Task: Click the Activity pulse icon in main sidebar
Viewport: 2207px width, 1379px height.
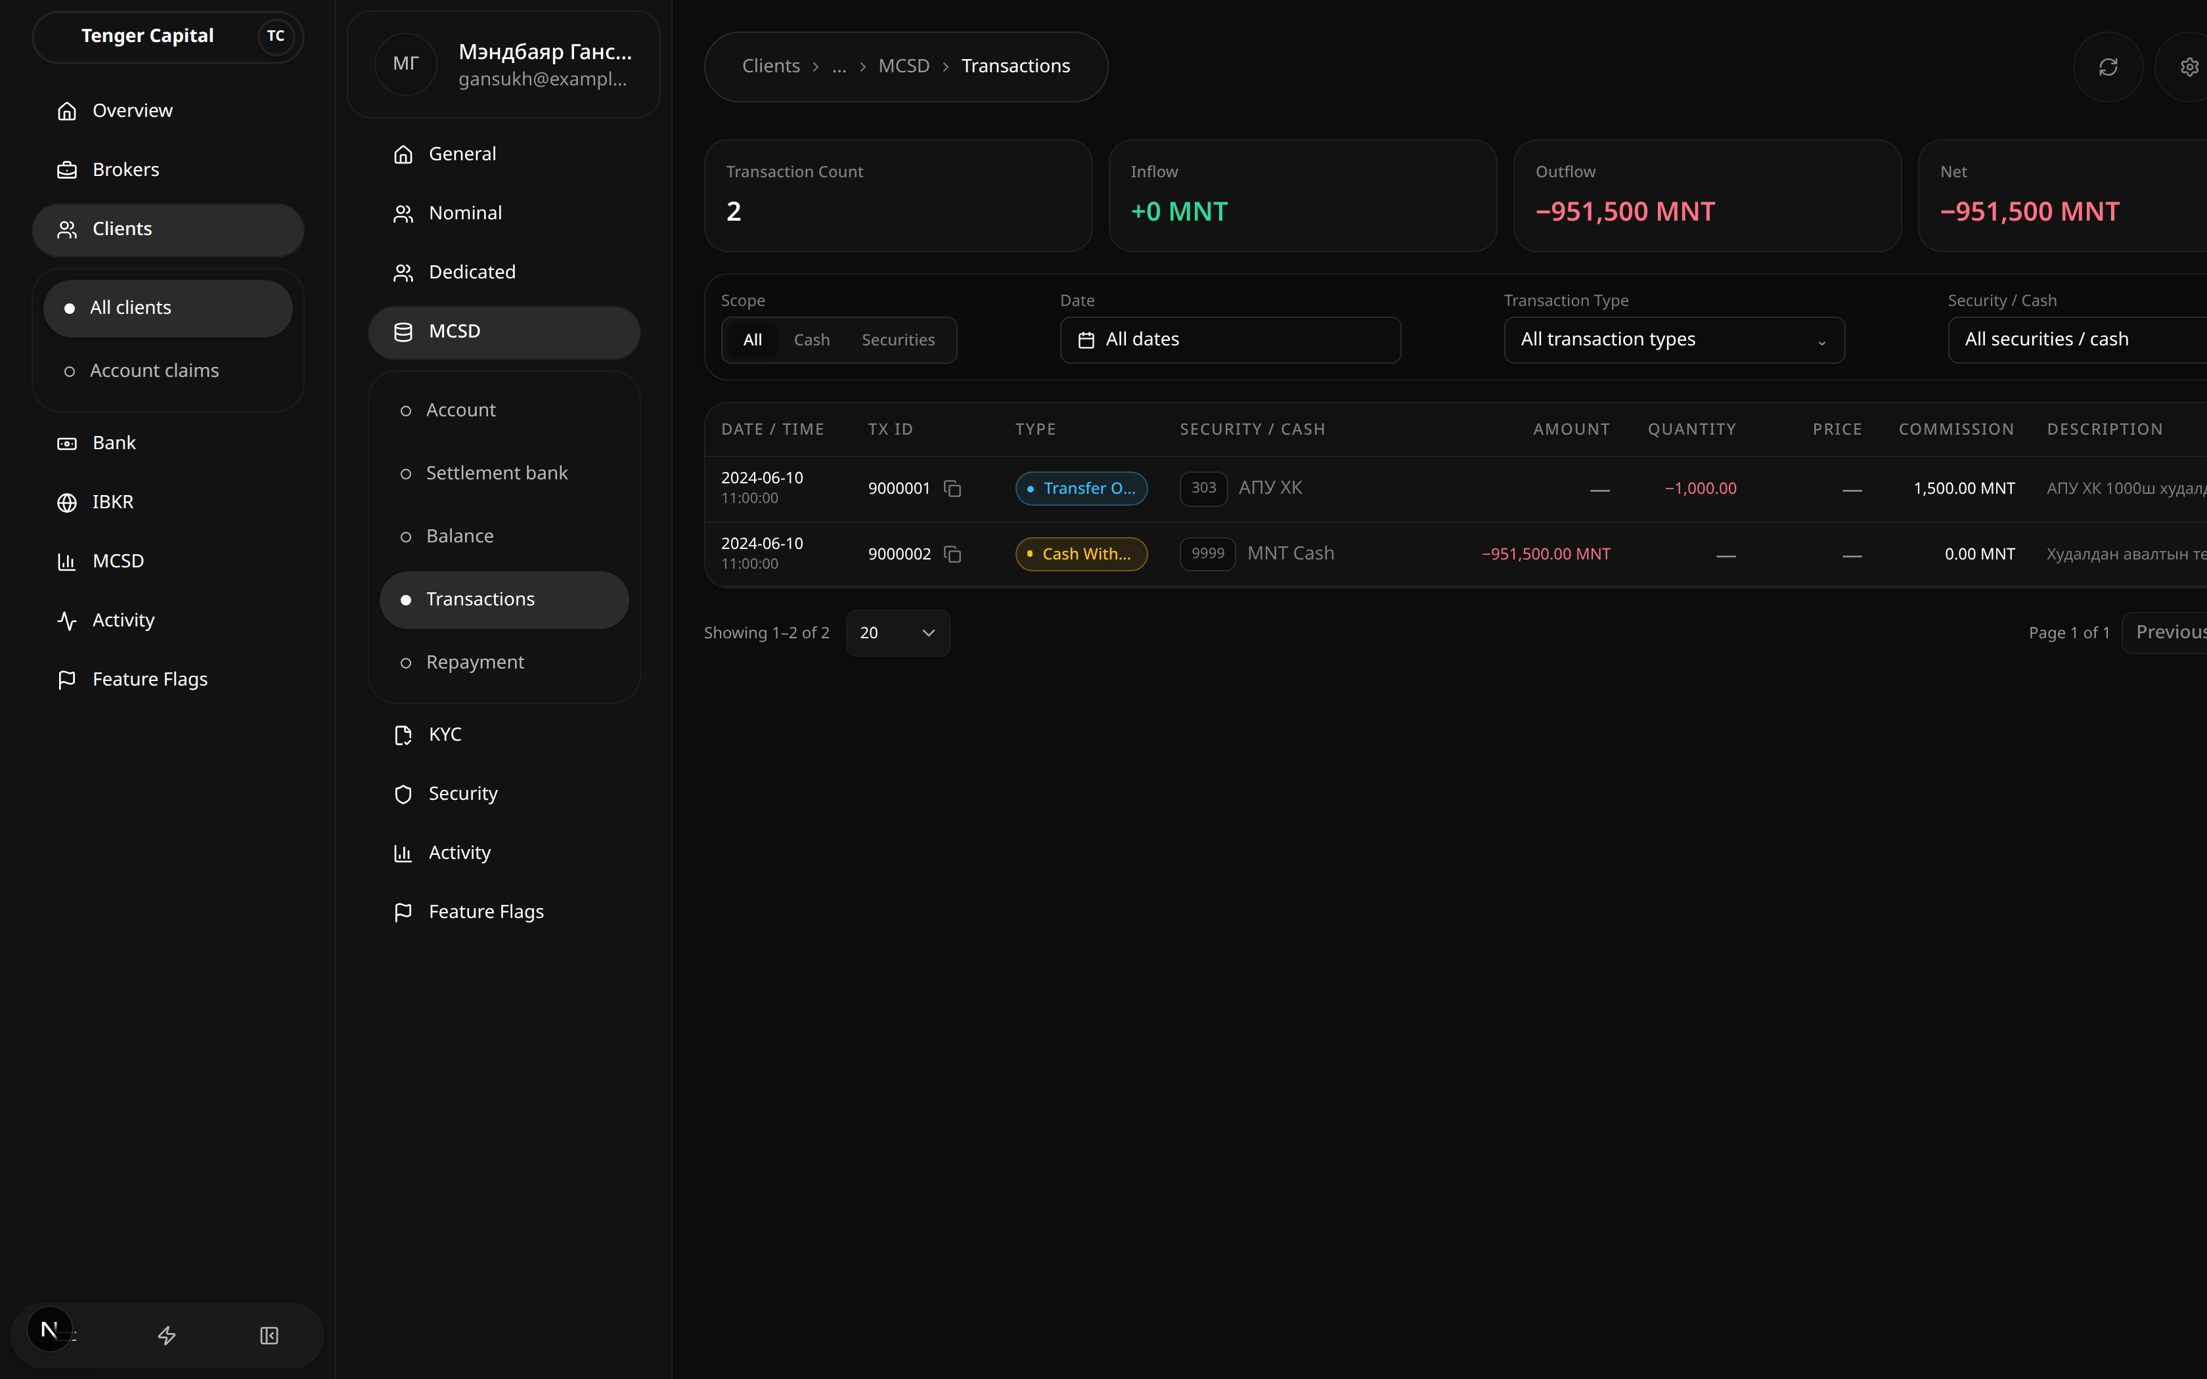Action: coord(66,621)
